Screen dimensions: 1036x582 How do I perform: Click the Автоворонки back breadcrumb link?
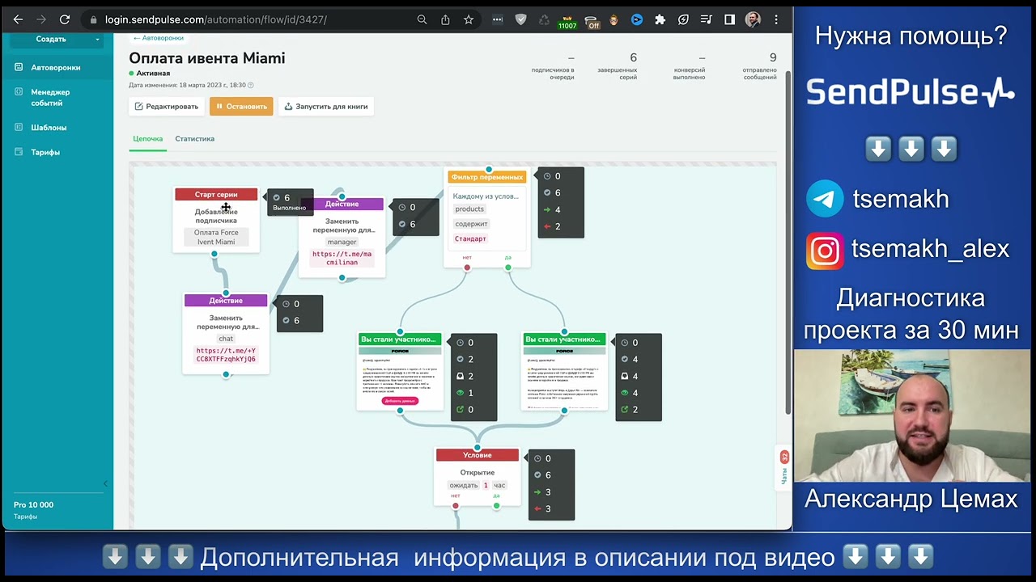pos(159,38)
